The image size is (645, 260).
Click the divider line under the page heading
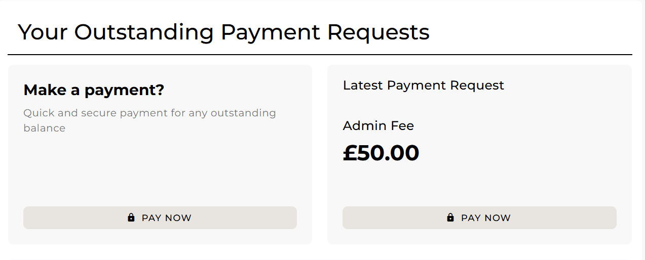click(x=320, y=54)
